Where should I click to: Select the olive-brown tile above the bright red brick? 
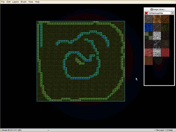tap(165, 44)
